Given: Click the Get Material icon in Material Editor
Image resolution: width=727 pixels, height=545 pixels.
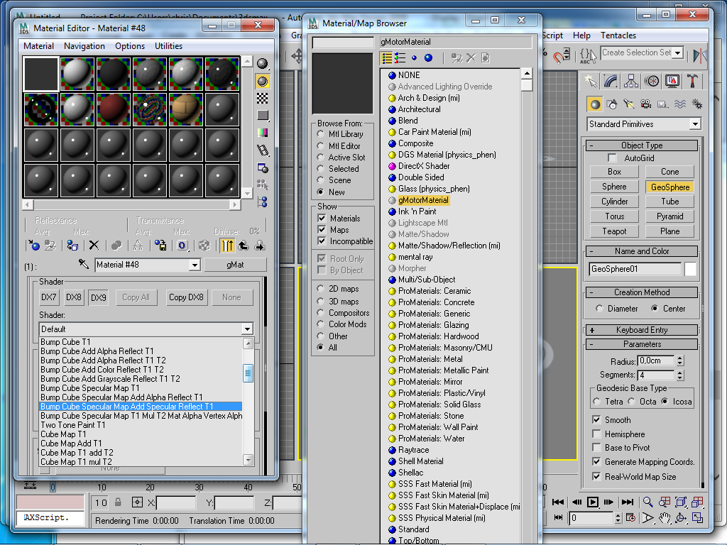Looking at the screenshot, I should coord(33,245).
